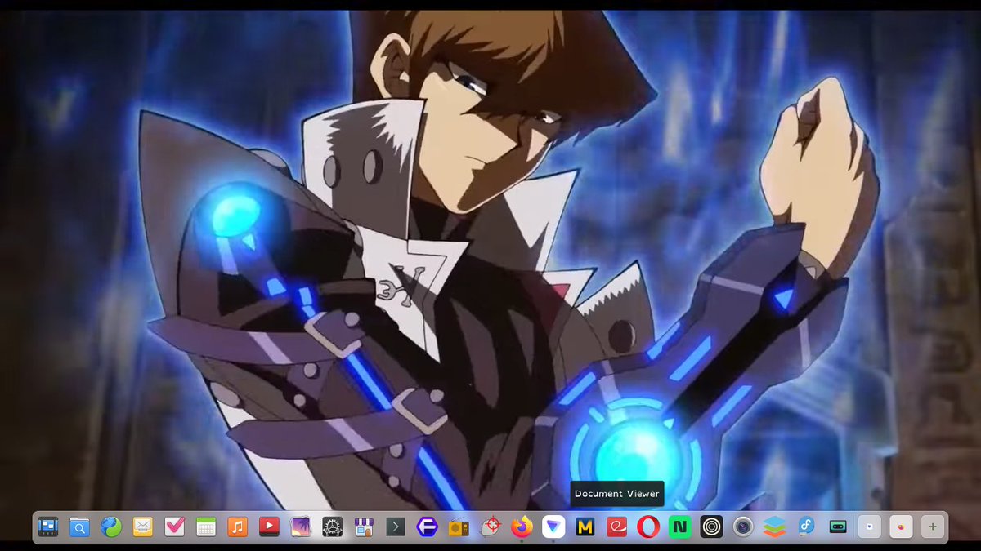Open the Videos app with the red play icon
The image size is (981, 551).
(269, 527)
